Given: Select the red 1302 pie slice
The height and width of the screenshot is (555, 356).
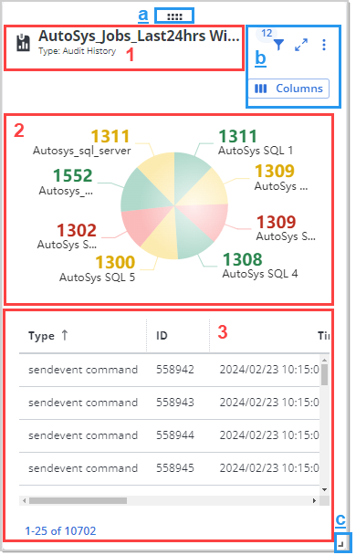Looking at the screenshot, I should [x=141, y=225].
